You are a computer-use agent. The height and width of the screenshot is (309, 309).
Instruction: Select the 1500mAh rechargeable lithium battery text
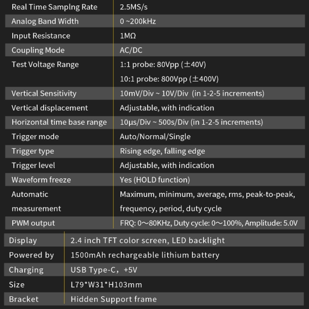(145, 255)
